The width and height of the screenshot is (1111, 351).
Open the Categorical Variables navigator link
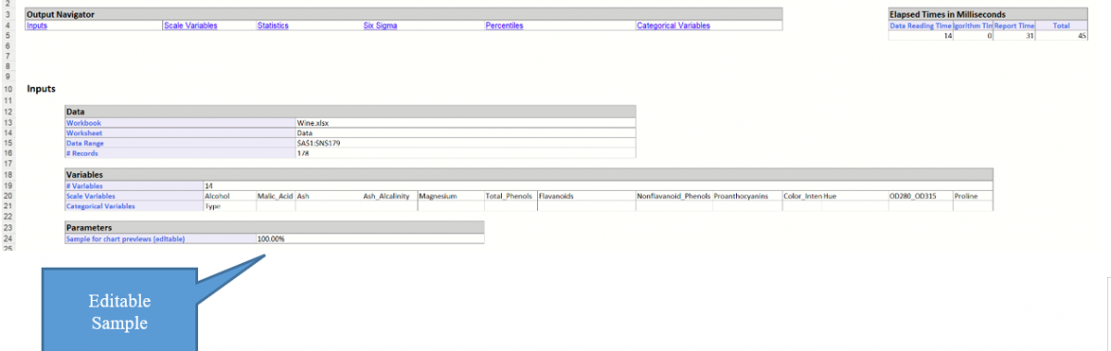coord(673,26)
